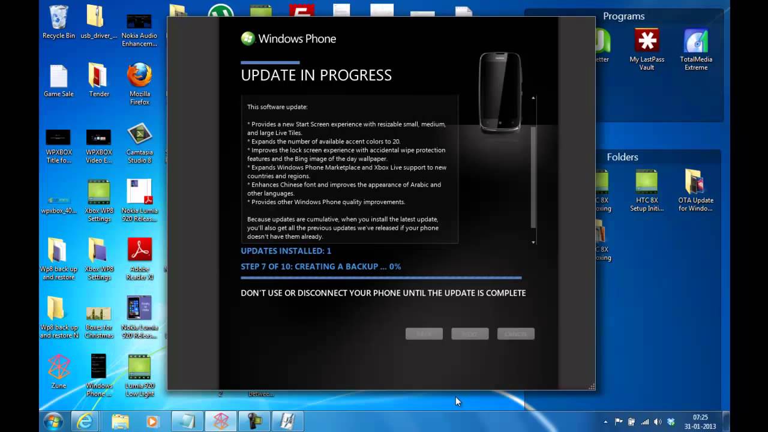Open the Wp8 back up and restore folder
This screenshot has width=768, height=432.
click(x=59, y=259)
